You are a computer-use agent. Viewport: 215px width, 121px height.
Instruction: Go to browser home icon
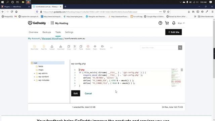click(x=16, y=12)
